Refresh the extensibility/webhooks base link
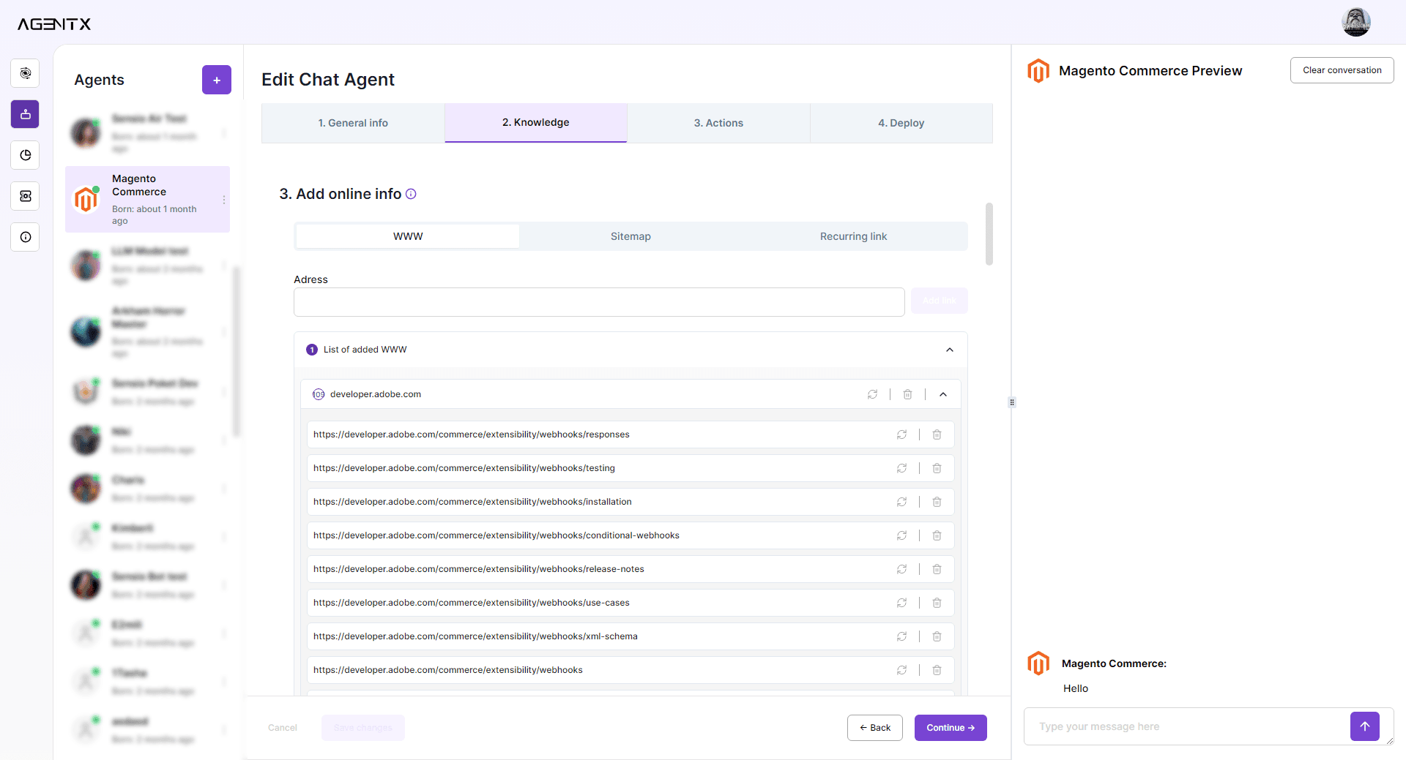Viewport: 1406px width, 760px height. click(x=902, y=670)
